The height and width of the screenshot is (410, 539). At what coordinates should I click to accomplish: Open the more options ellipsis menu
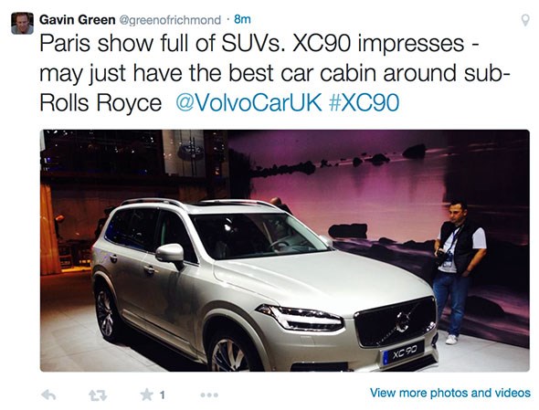pos(209,395)
